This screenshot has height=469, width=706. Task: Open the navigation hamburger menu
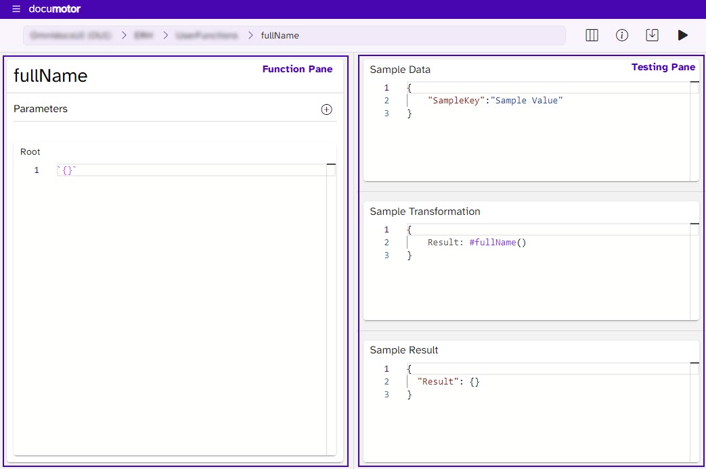[16, 9]
